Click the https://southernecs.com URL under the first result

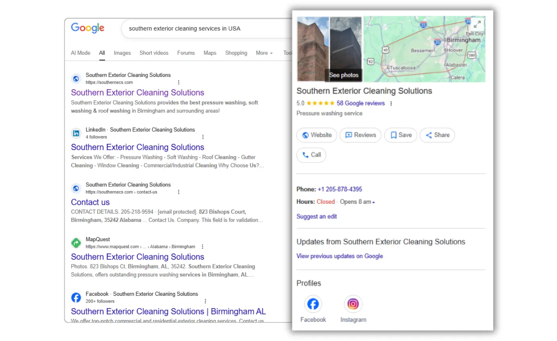point(109,82)
